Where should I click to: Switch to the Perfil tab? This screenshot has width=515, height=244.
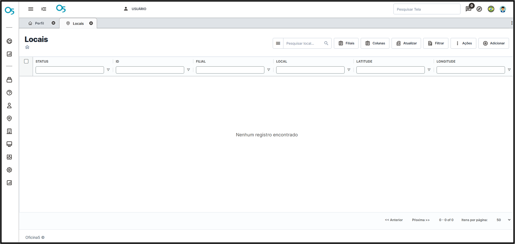[x=37, y=23]
